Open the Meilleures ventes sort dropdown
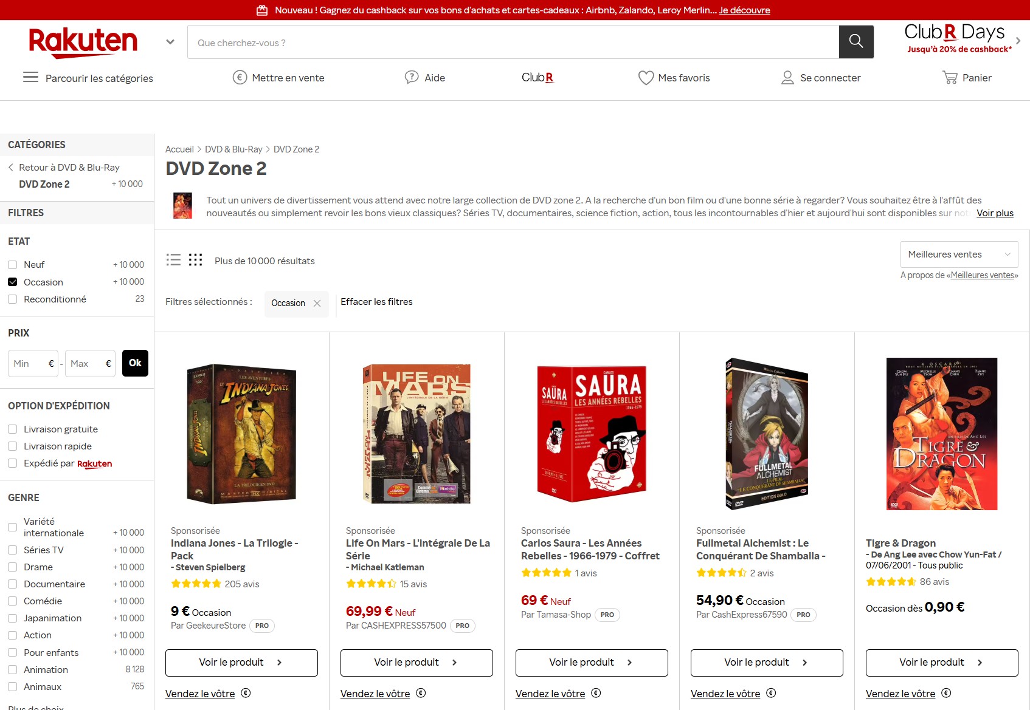 [x=959, y=254]
